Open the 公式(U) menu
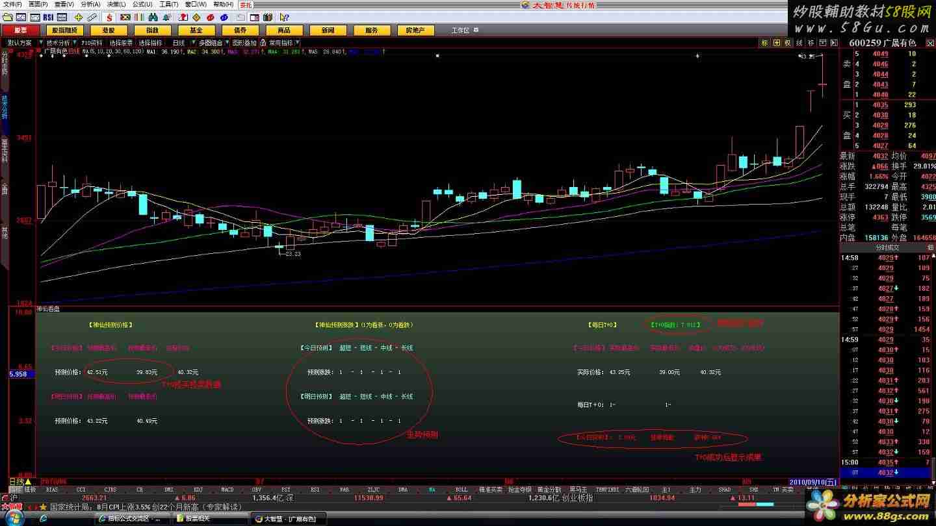The image size is (936, 526). 142,4
